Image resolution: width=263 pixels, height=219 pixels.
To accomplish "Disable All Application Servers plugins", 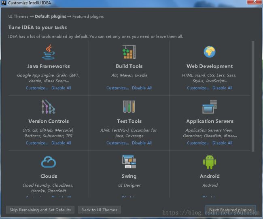I will (x=222, y=143).
